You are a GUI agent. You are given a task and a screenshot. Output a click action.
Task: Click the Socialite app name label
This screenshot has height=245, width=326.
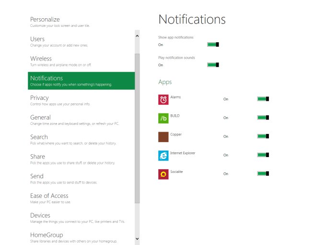[x=176, y=171]
